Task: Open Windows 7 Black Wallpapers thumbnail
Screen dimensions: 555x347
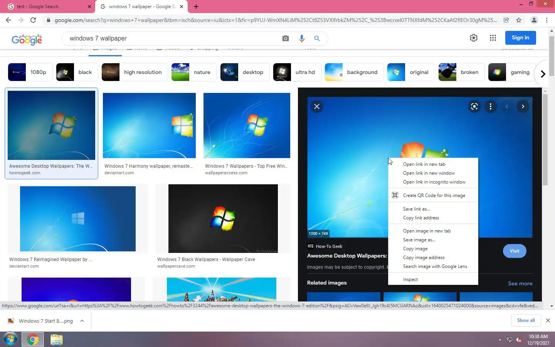Action: pyautogui.click(x=223, y=219)
